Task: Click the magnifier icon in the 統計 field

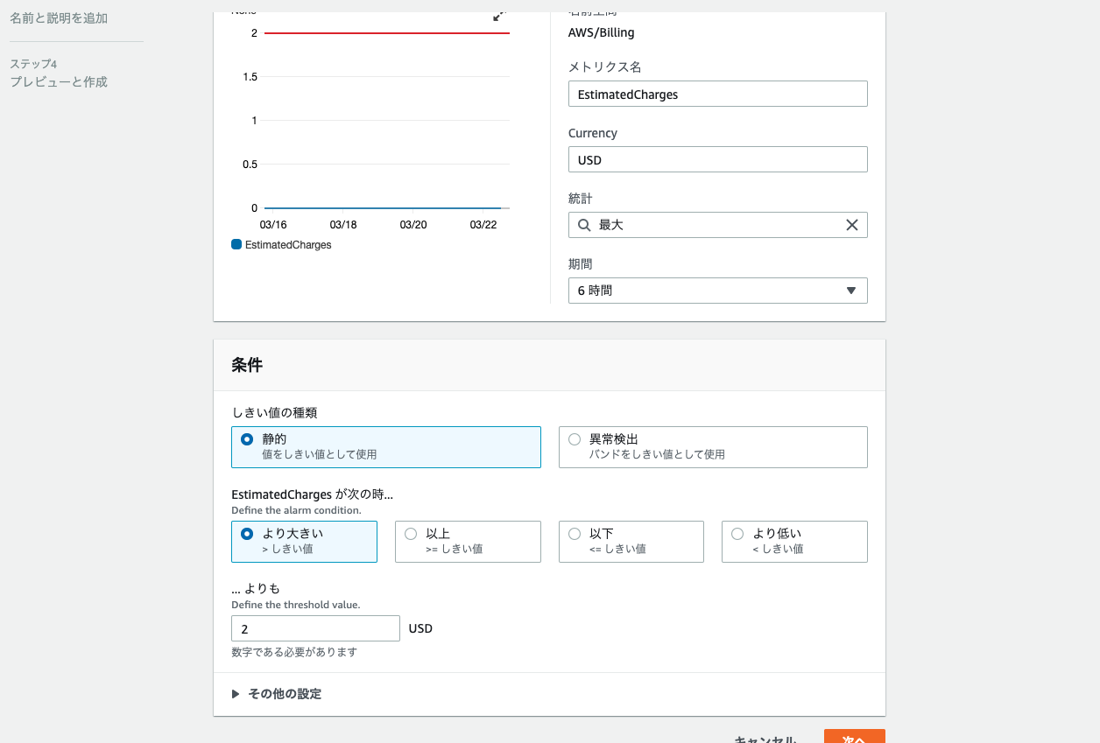Action: (x=584, y=225)
